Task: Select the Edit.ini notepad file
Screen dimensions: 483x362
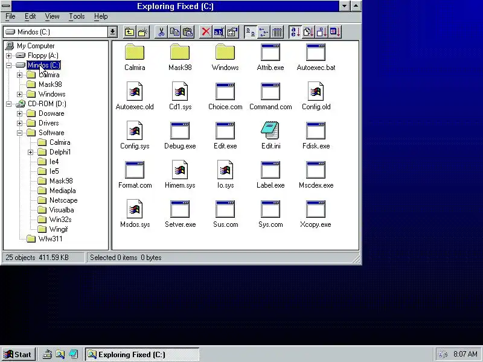Action: [270, 135]
